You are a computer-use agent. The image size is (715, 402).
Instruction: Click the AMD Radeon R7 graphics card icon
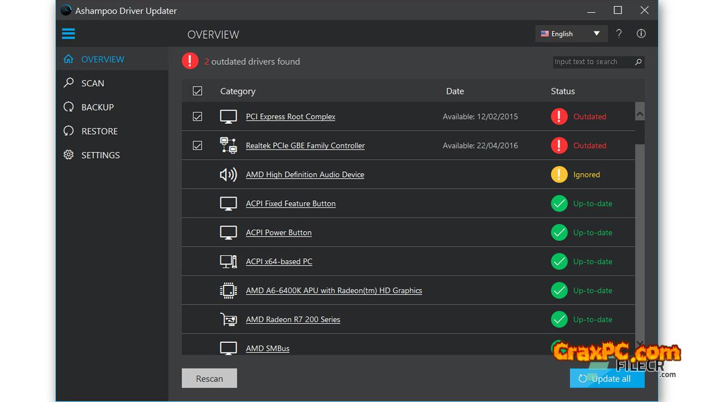coord(228,320)
